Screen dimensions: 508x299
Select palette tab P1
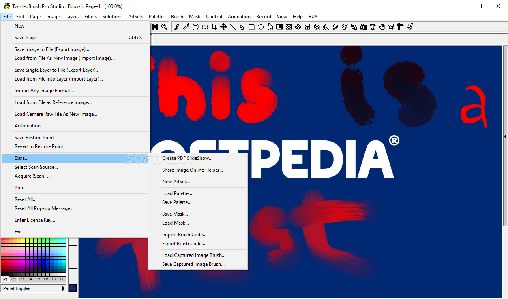click(5, 279)
